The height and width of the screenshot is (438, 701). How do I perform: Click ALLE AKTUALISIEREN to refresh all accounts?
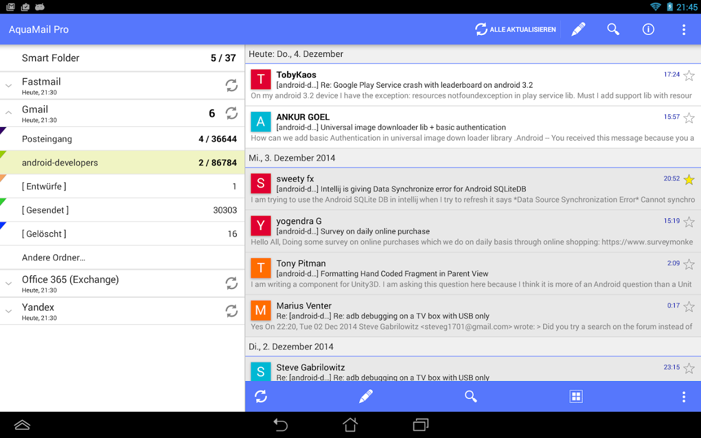pyautogui.click(x=516, y=29)
